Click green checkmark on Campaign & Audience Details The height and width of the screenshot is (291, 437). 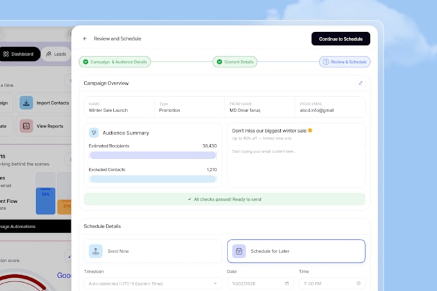pyautogui.click(x=85, y=62)
